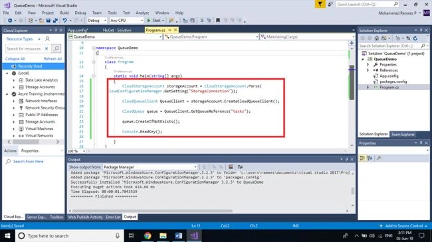Open the Resource Types dropdown
Screen dimensions: 432x242
click(23, 39)
